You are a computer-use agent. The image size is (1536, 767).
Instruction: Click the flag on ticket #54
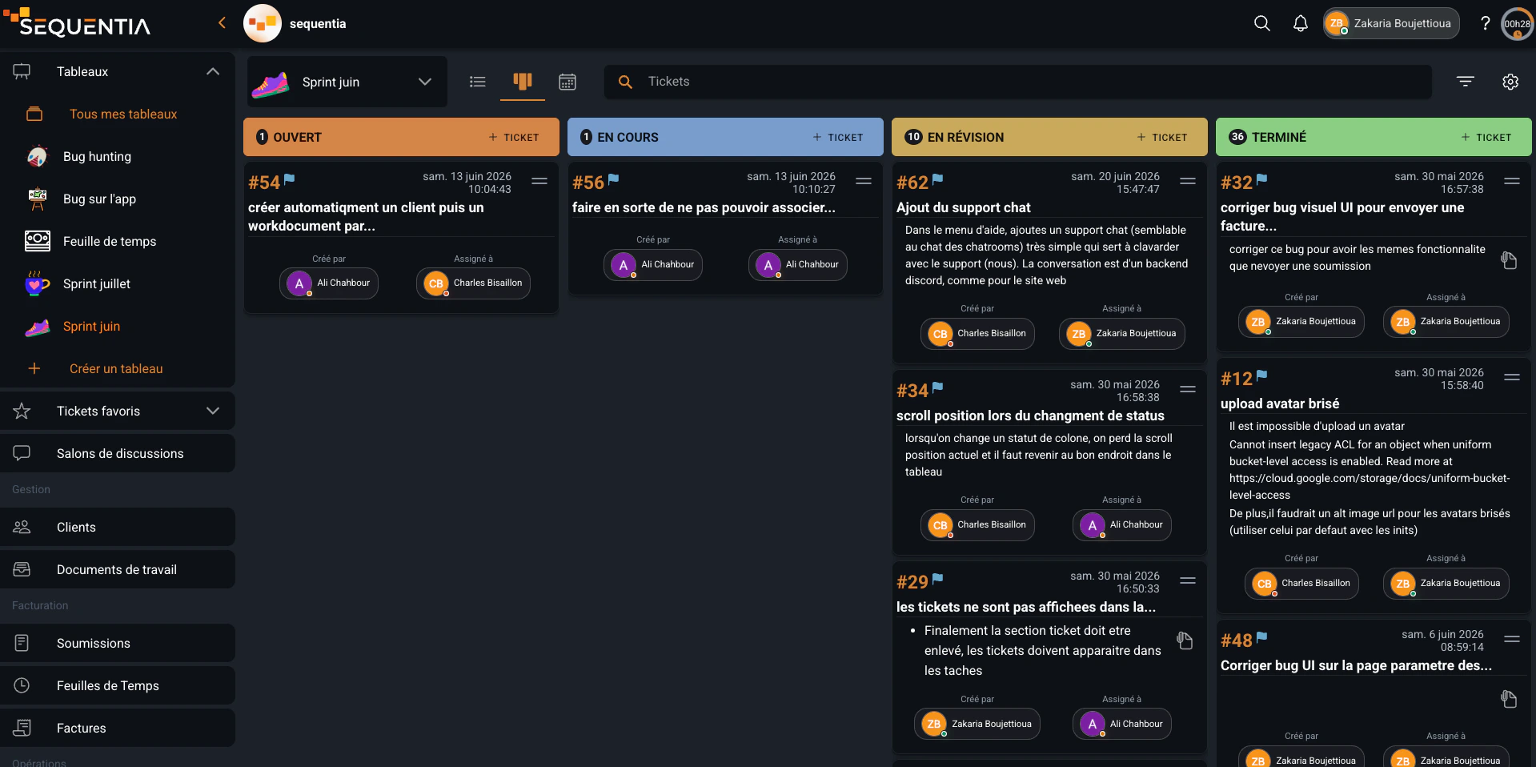tap(290, 179)
